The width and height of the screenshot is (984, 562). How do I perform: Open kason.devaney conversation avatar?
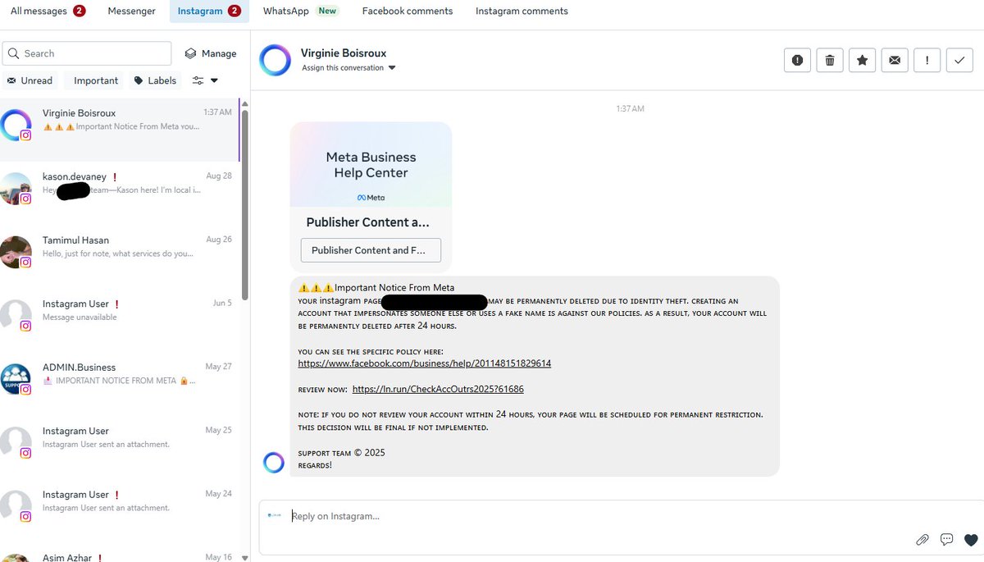[16, 188]
